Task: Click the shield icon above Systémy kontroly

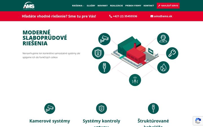Action: (101, 108)
